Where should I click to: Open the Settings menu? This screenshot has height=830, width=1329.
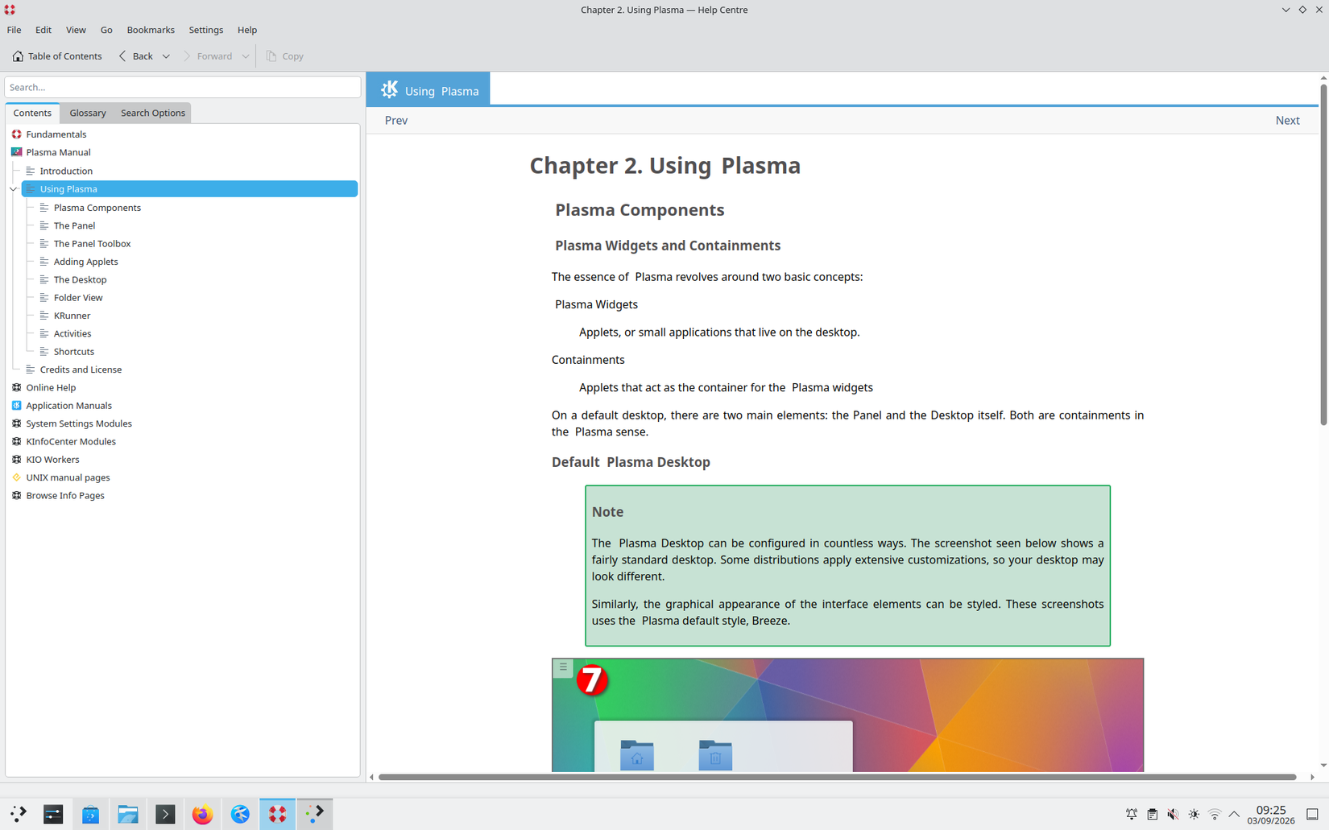click(x=206, y=30)
